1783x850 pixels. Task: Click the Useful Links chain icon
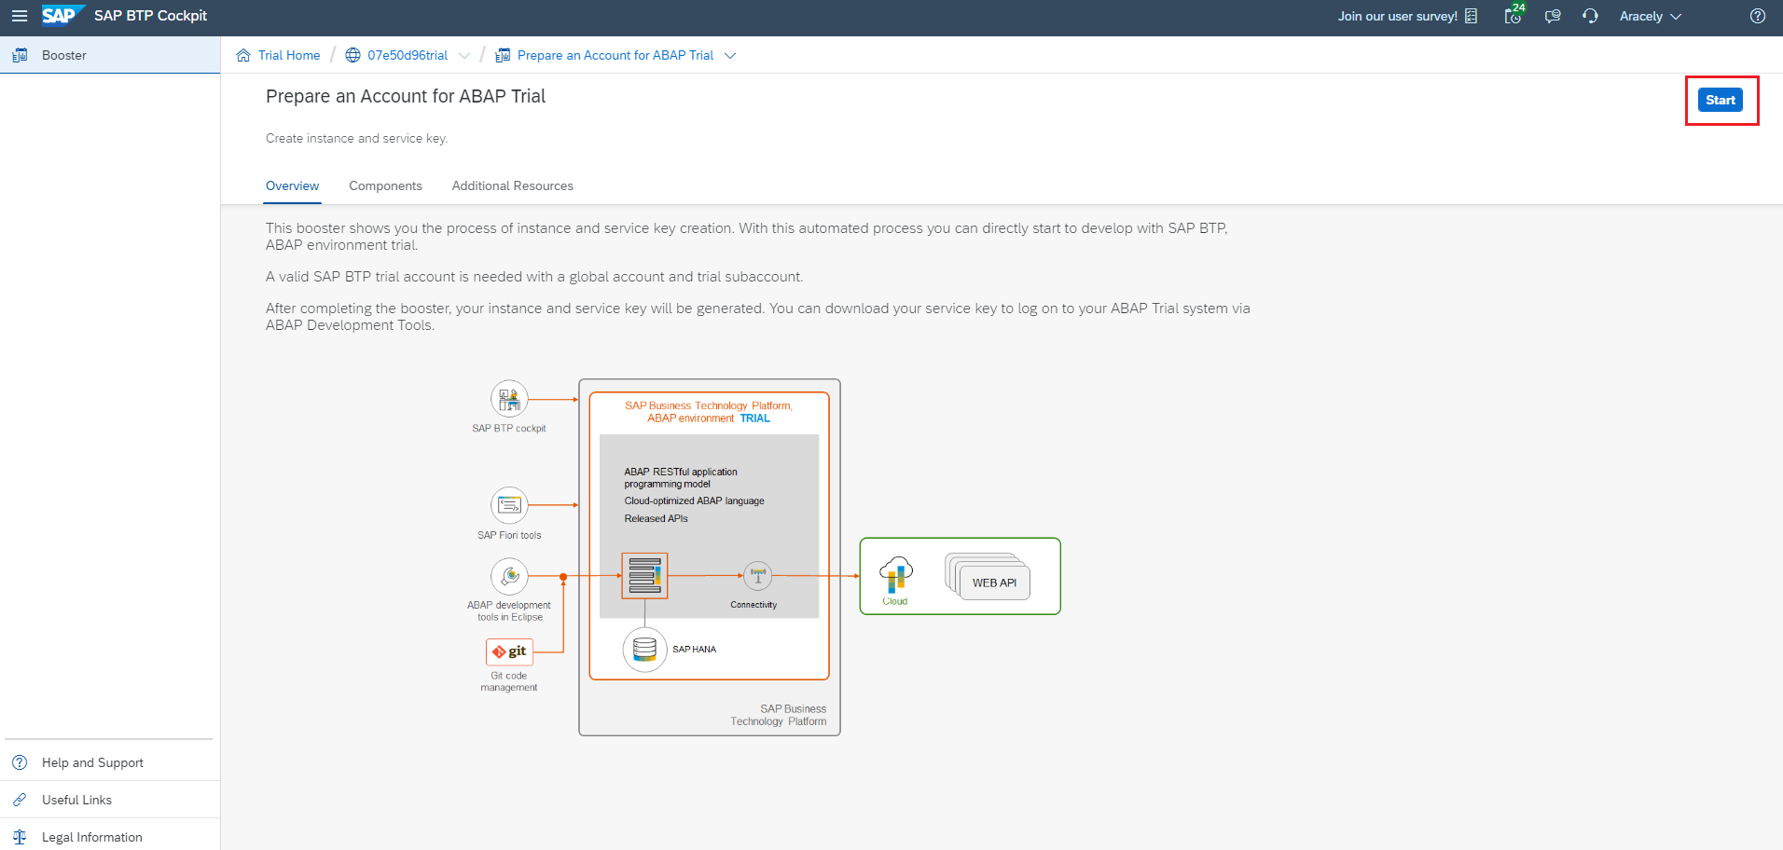(20, 800)
